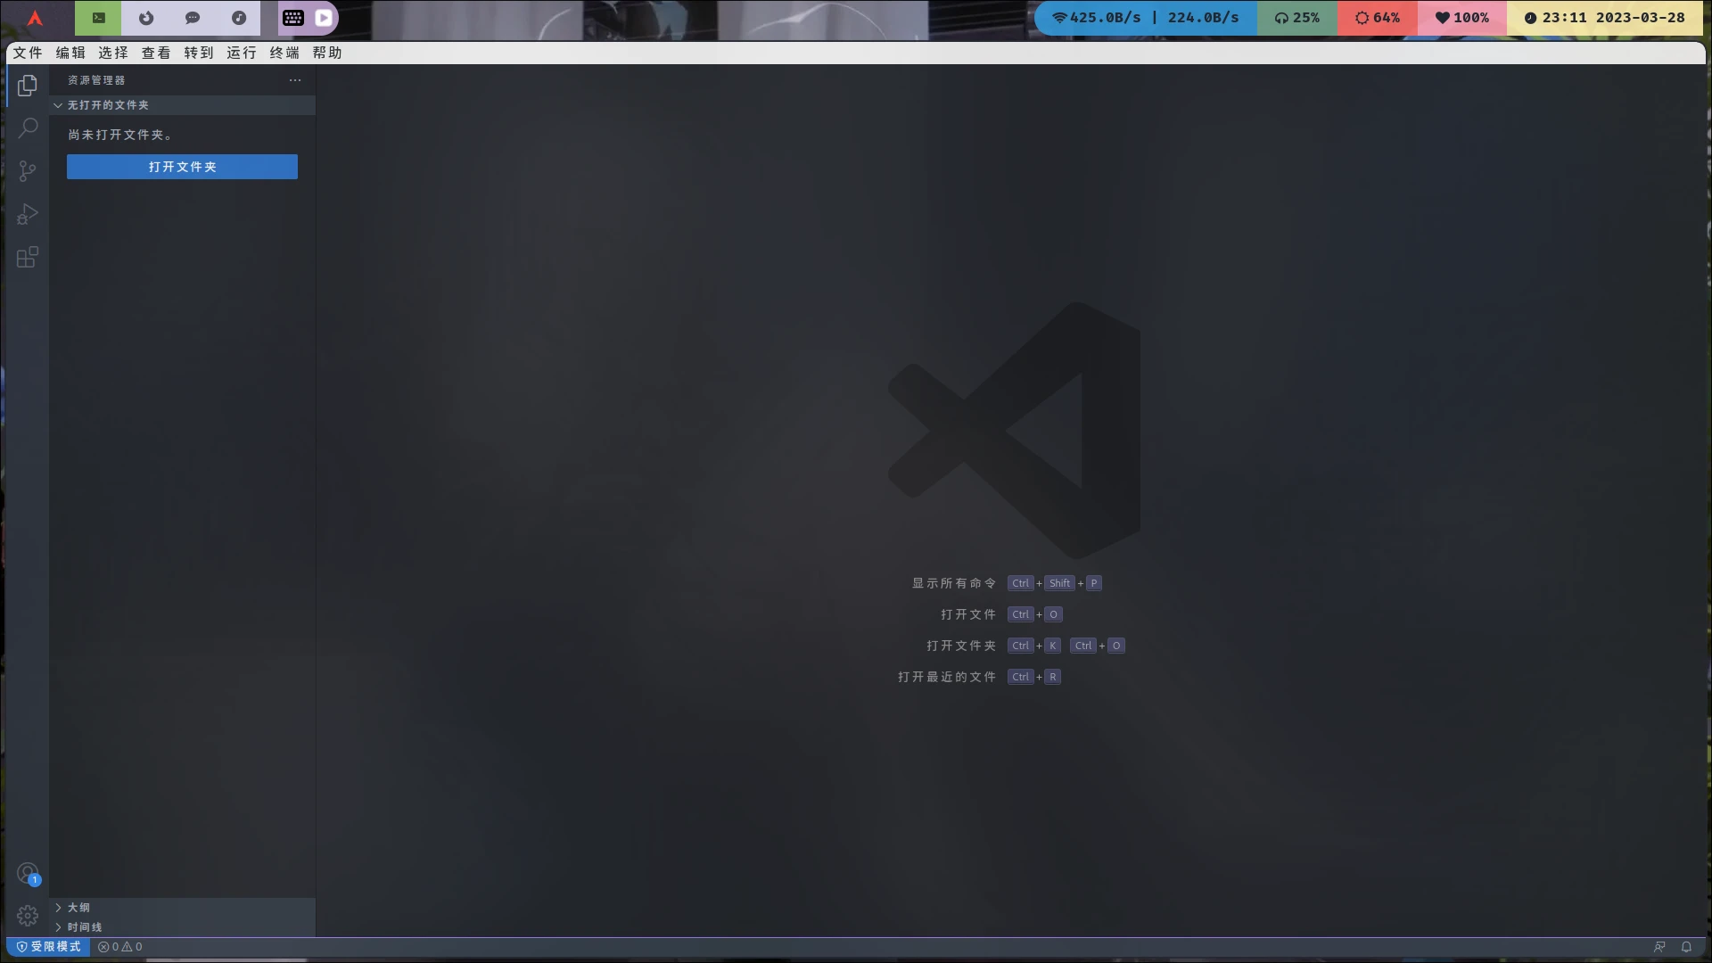Open the Extensions view
1712x963 pixels.
pos(27,257)
